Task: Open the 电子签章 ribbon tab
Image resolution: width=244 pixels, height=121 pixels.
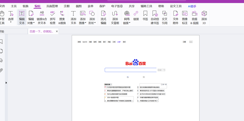Action: tap(117, 6)
